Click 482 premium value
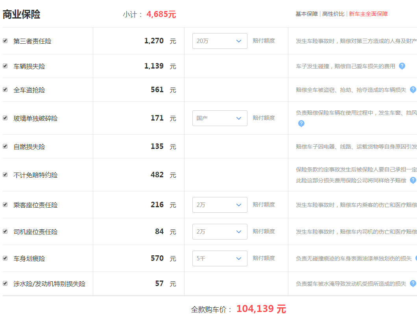The height and width of the screenshot is (314, 417). click(x=157, y=175)
